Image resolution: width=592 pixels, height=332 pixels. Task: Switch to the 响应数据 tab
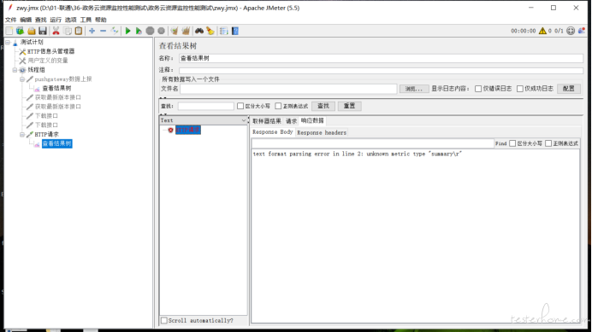click(312, 120)
